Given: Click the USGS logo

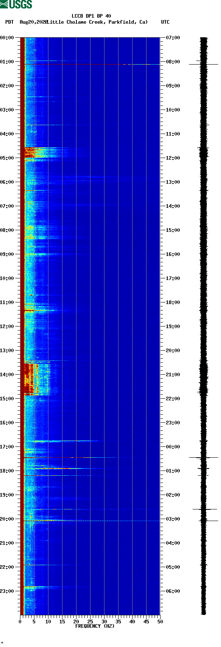Looking at the screenshot, I should (16, 4).
